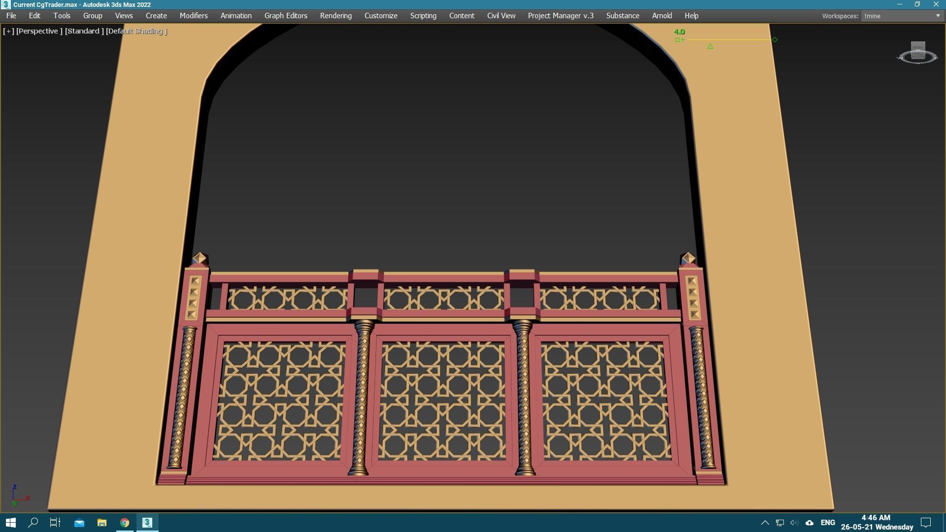The width and height of the screenshot is (946, 532).
Task: Open the Perspective viewport label menu
Action: click(39, 31)
